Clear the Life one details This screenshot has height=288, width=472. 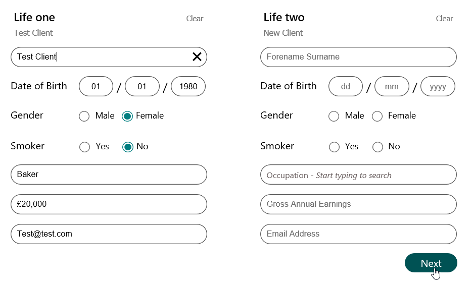[195, 19]
